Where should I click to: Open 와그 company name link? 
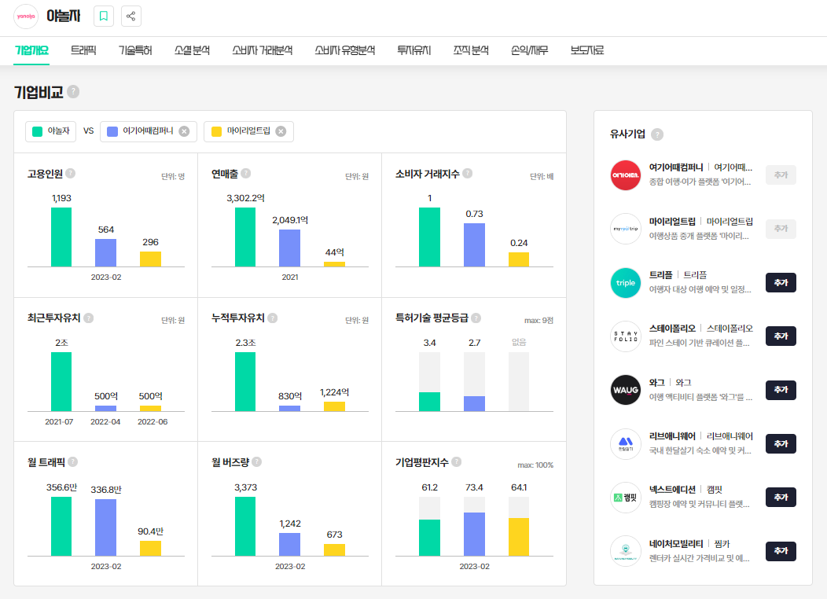[656, 382]
